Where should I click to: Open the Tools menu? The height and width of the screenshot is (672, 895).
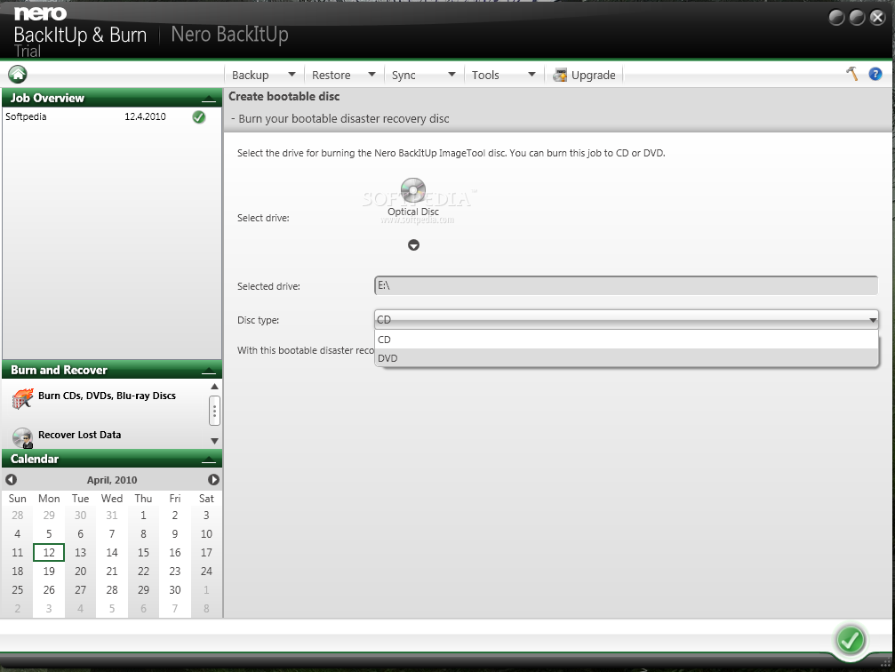pos(485,75)
